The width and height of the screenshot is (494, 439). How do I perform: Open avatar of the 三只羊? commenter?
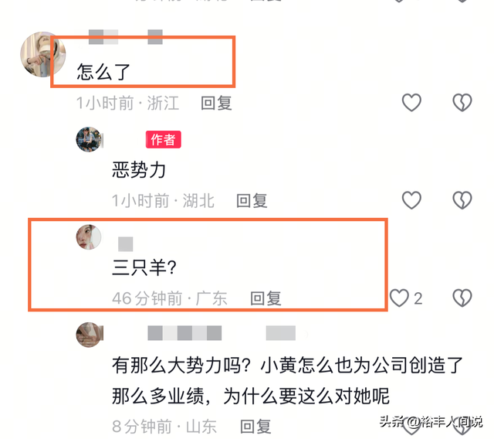point(89,237)
